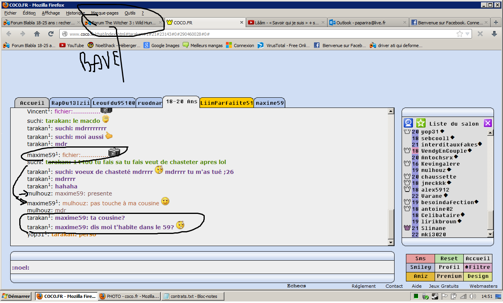This screenshot has width=503, height=303.
Task: Open the RapDu13Izii private chat tab
Action: 70,102
